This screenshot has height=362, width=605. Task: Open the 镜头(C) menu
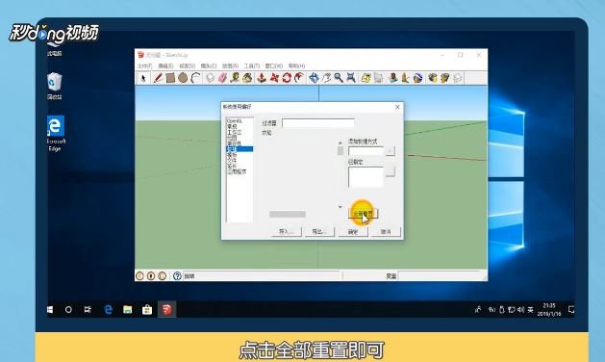209,66
